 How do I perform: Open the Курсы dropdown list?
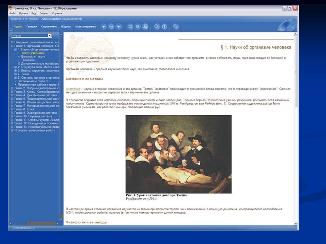point(50,35)
